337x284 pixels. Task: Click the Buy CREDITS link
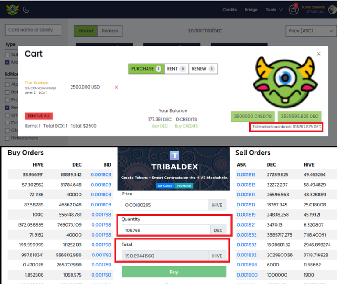(186, 126)
